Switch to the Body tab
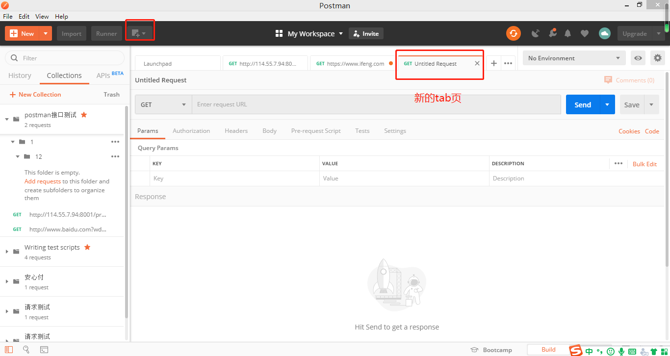This screenshot has width=670, height=356. point(269,130)
